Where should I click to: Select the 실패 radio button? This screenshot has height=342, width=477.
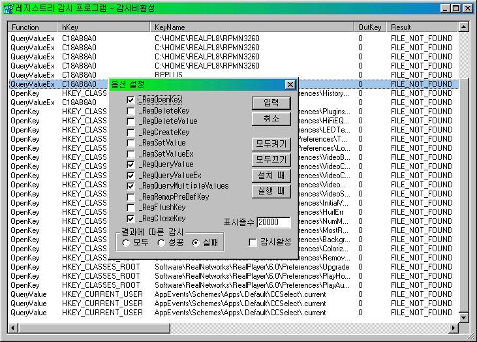(196, 243)
